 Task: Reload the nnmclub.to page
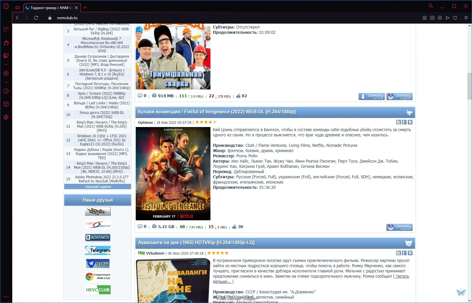click(36, 18)
